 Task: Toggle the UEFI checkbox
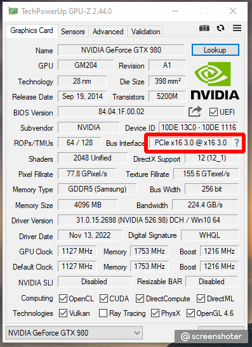[213, 112]
